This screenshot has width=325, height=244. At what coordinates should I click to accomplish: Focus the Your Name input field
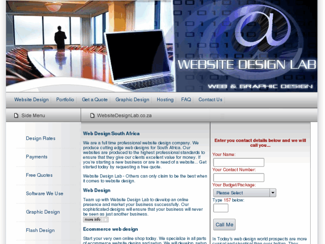pyautogui.click(x=239, y=162)
